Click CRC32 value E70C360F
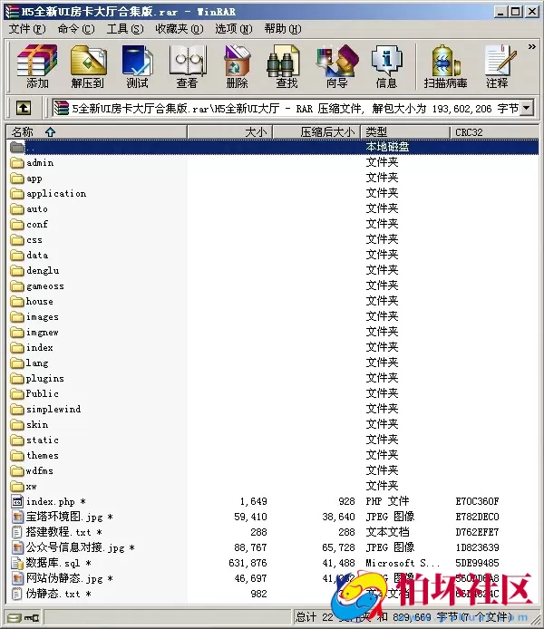The height and width of the screenshot is (629, 544). (477, 501)
